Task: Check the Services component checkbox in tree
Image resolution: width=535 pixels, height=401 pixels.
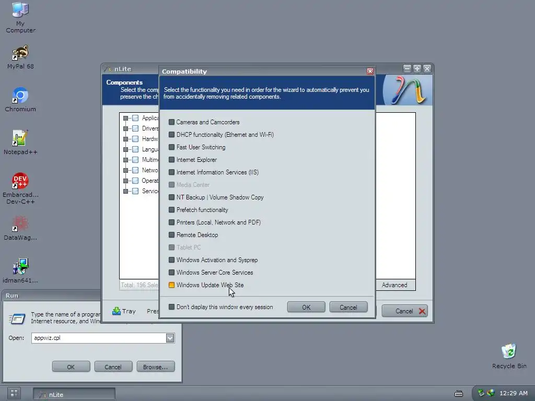Action: [x=135, y=191]
